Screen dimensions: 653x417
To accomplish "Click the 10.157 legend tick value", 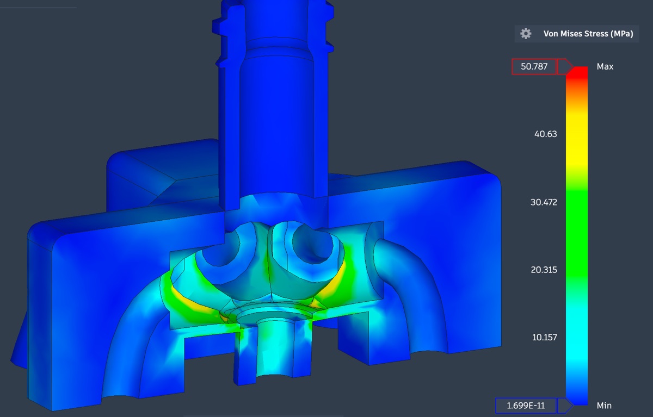I will click(544, 337).
